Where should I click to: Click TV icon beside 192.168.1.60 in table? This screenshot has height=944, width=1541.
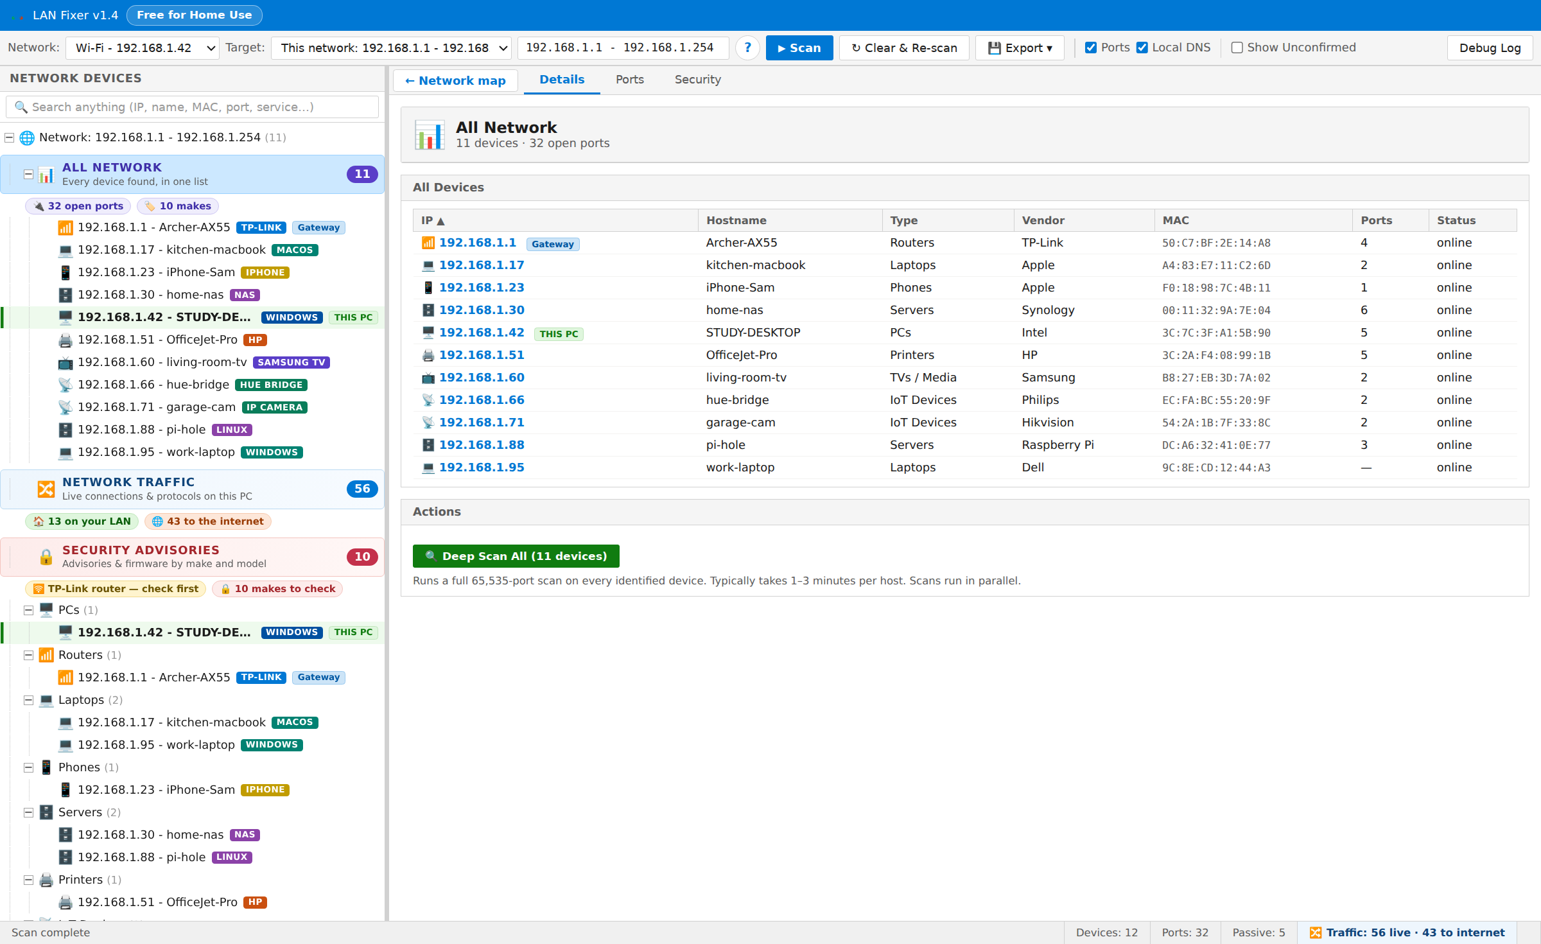pos(428,378)
